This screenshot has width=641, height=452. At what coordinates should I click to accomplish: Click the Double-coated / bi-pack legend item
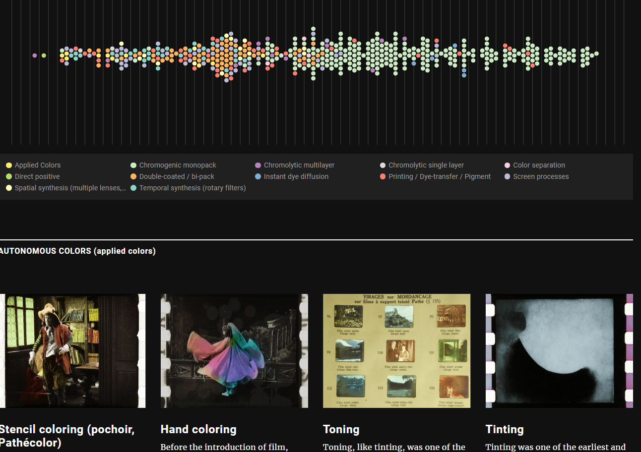[x=172, y=176]
